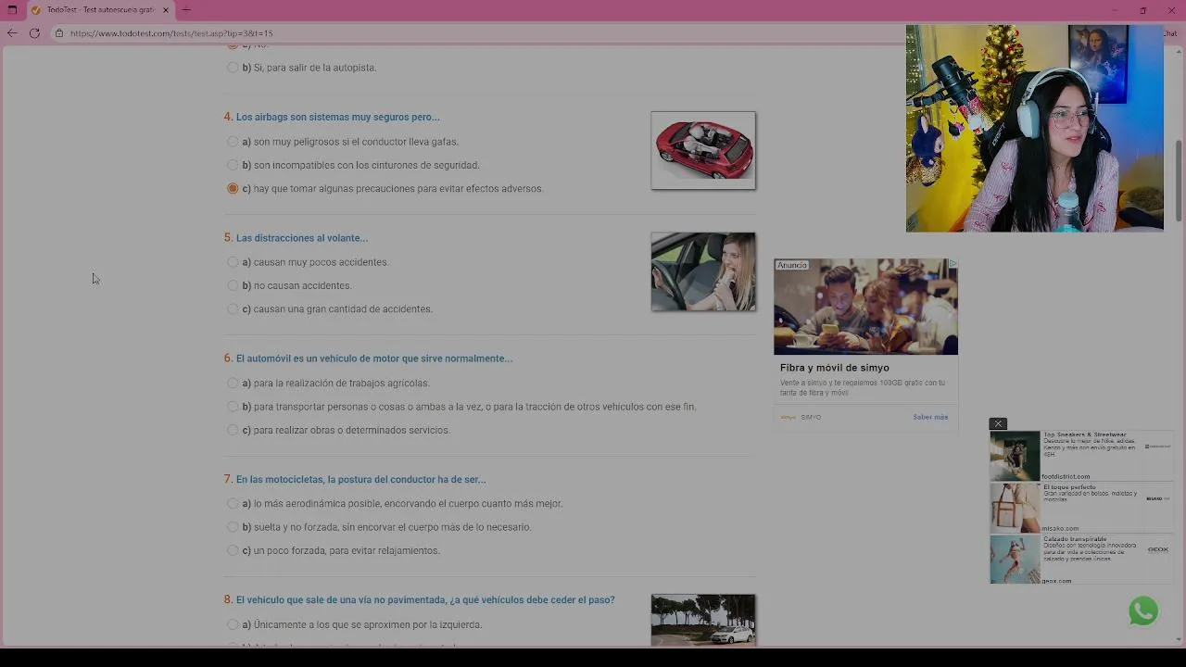Click question 7 text 'En las motocicletas, la postura'
Screen dimensions: 1186x667
tap(361, 480)
